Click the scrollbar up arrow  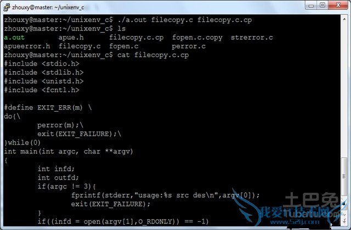[344, 20]
